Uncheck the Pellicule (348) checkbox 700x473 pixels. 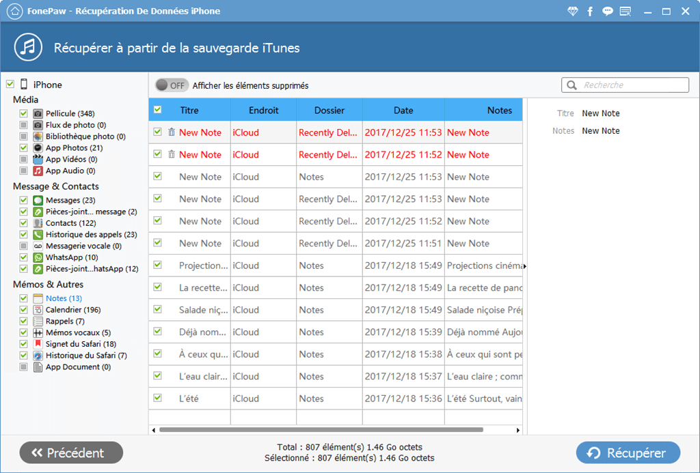coord(24,114)
